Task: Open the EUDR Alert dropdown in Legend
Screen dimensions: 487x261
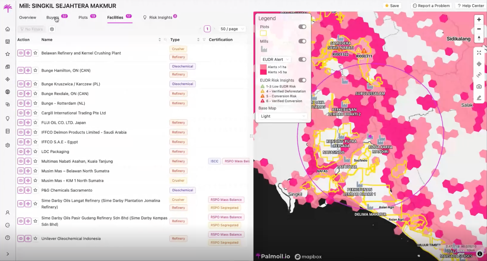Action: 276,59
